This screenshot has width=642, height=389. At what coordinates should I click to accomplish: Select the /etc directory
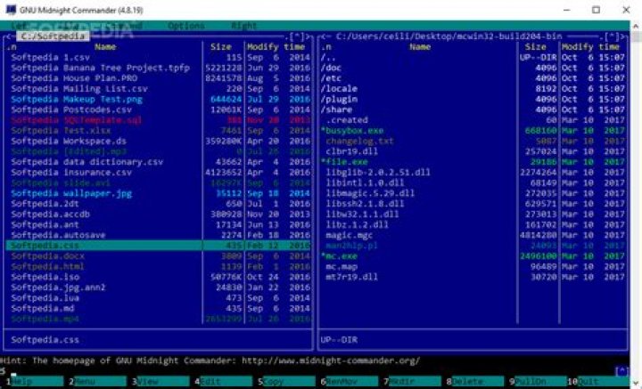(473, 78)
